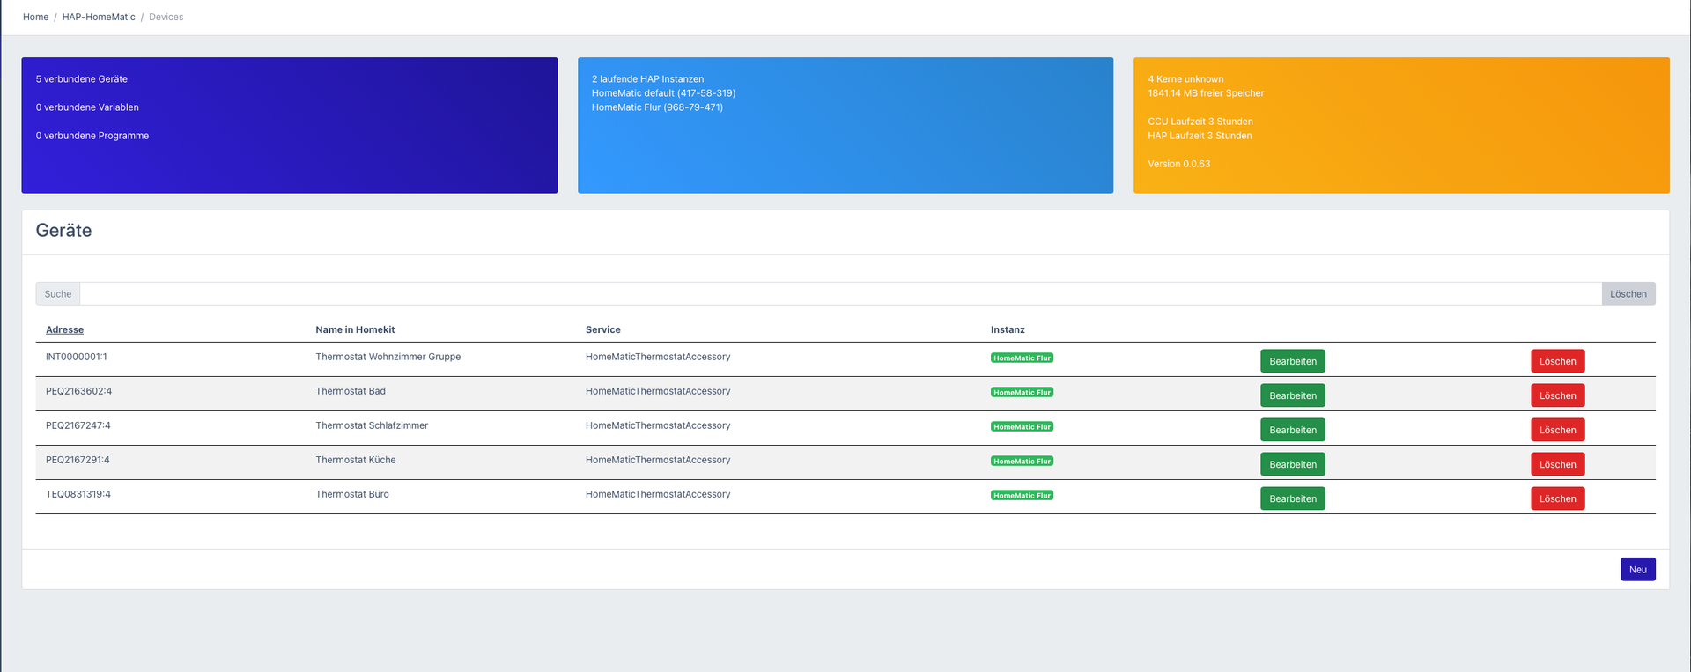This screenshot has width=1691, height=672.
Task: Click the Home breadcrumb link
Action: [x=35, y=17]
